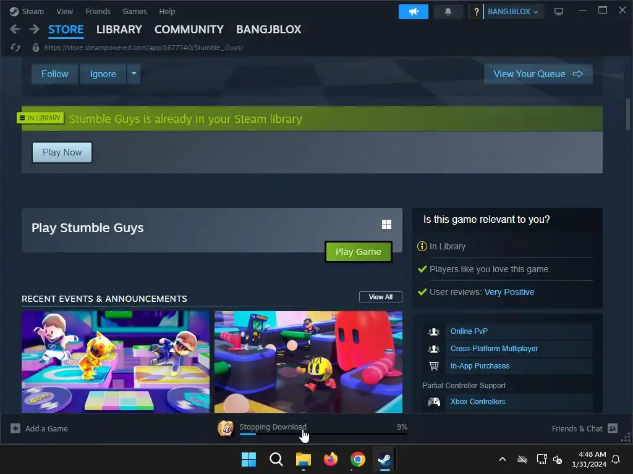Screen dimensions: 633x474
Task: Open the Steam menu
Action: [x=33, y=11]
